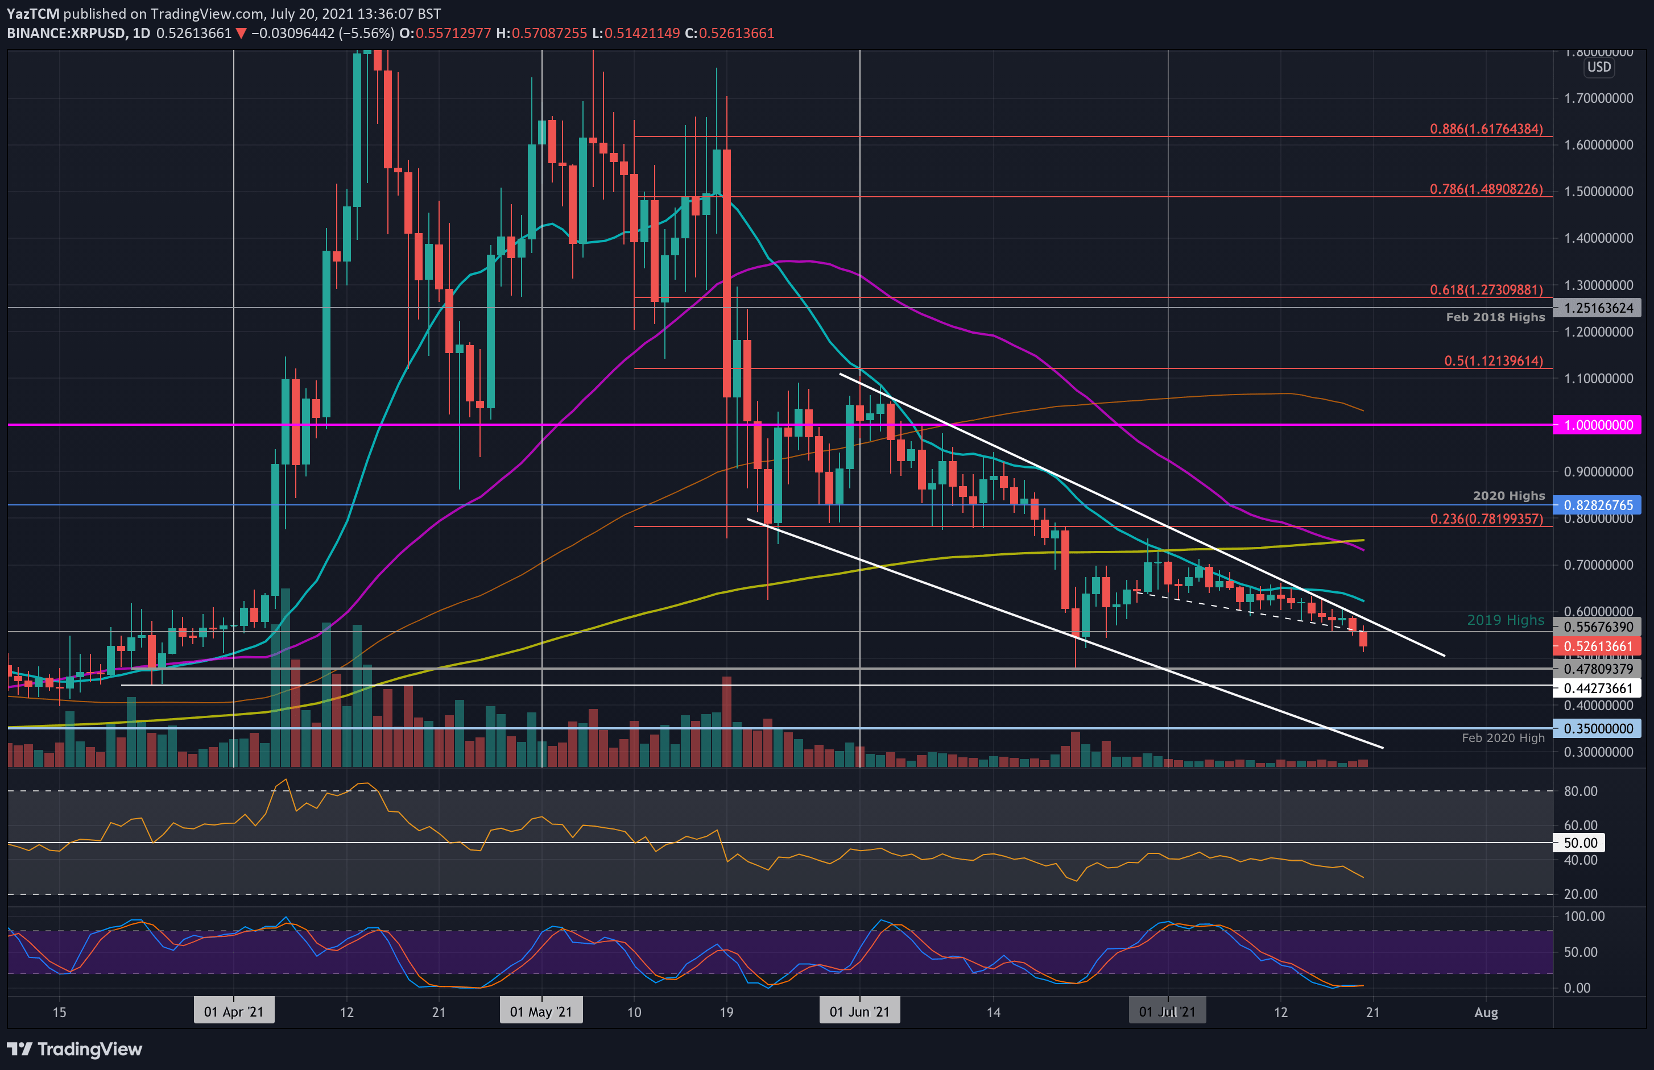This screenshot has width=1654, height=1070.
Task: Click the 0.5(1.12139614) Fibonacci level text
Action: click(1494, 360)
